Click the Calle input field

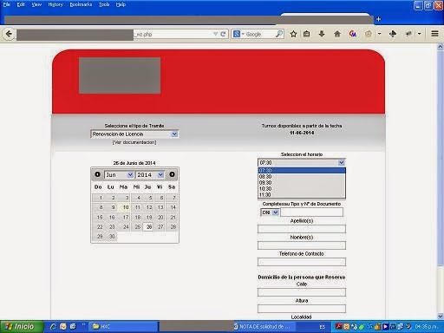(x=302, y=292)
